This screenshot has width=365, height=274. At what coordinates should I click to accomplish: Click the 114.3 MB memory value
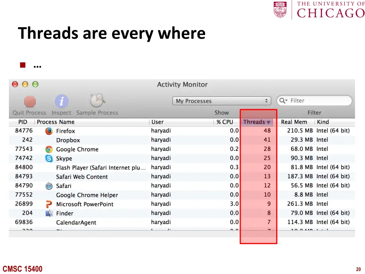point(300,222)
